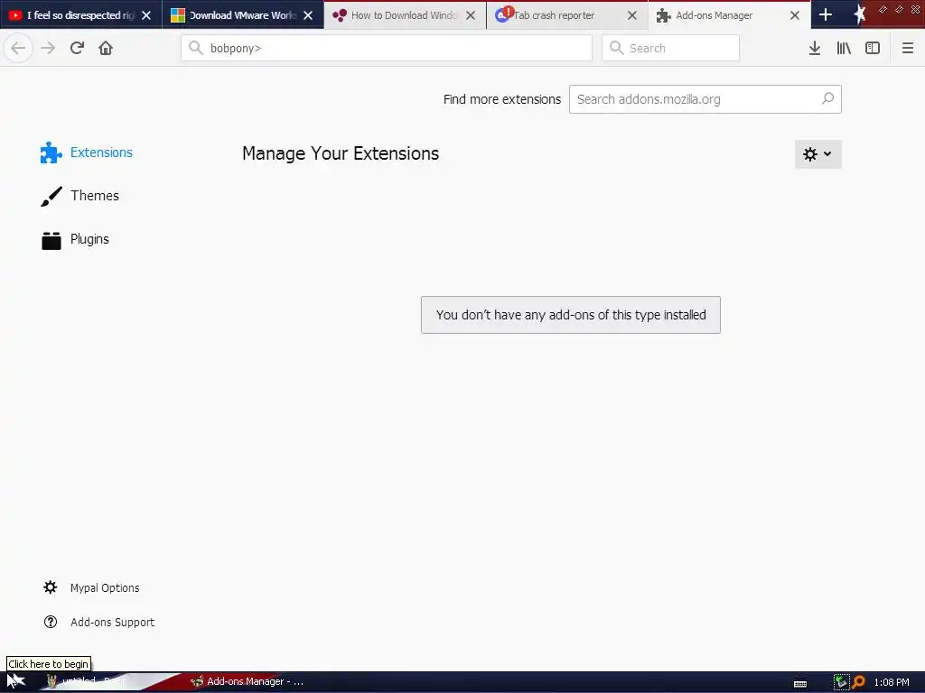This screenshot has width=925, height=693.
Task: Toggle the sidebar panel icon
Action: tap(873, 49)
